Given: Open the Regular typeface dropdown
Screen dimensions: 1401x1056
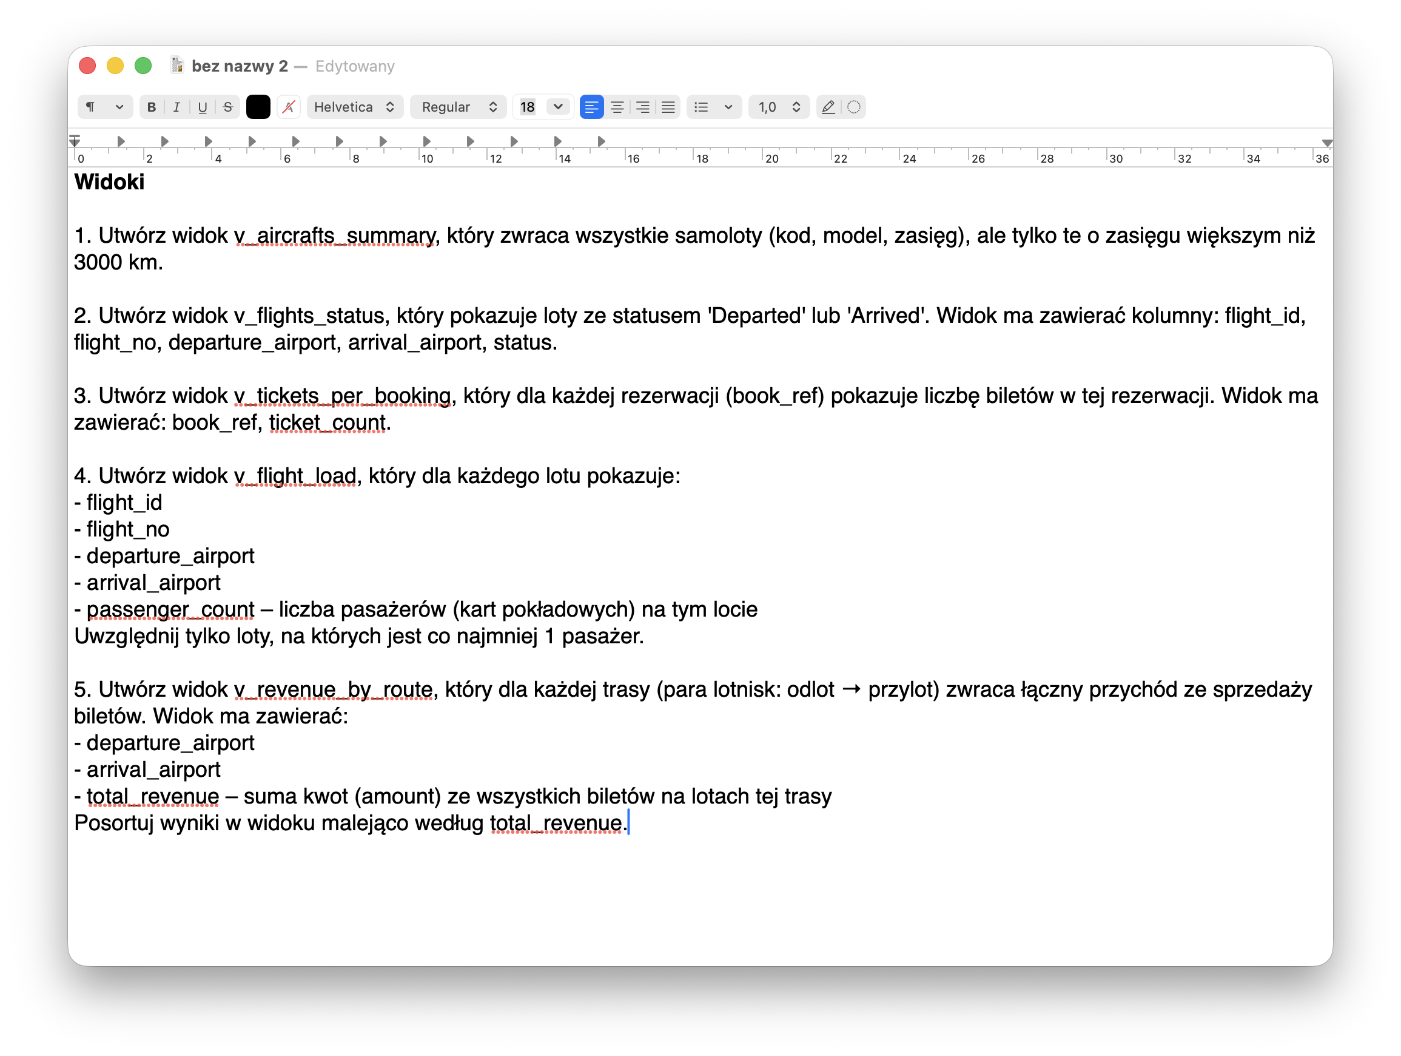Looking at the screenshot, I should [x=459, y=107].
